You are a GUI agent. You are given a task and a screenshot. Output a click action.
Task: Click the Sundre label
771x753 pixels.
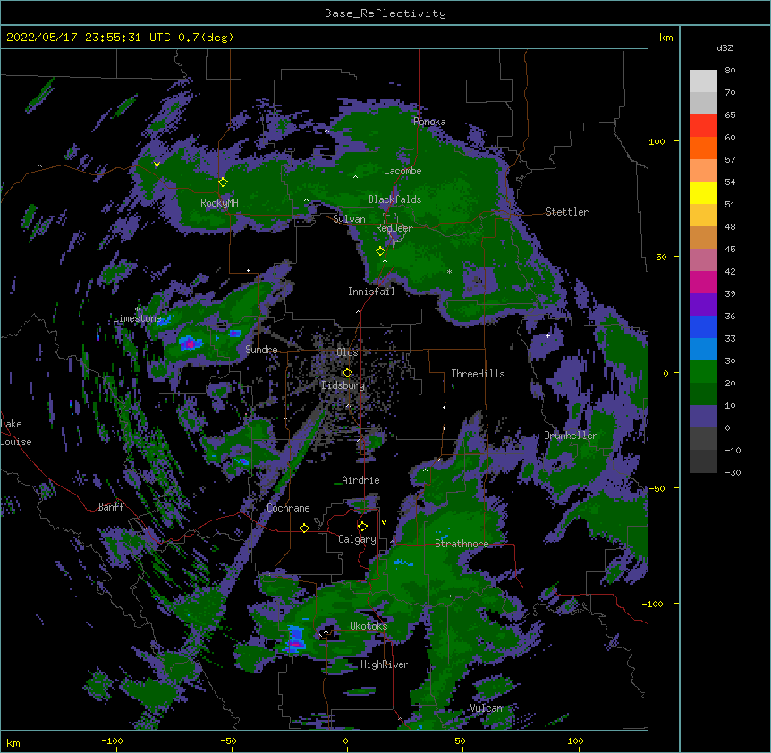click(x=261, y=350)
